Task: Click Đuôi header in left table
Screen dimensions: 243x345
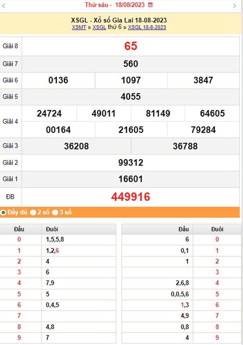Action: tap(52, 229)
